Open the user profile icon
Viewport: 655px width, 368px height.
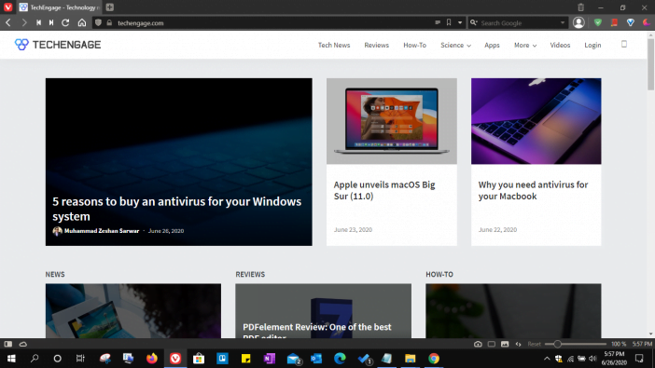point(578,22)
